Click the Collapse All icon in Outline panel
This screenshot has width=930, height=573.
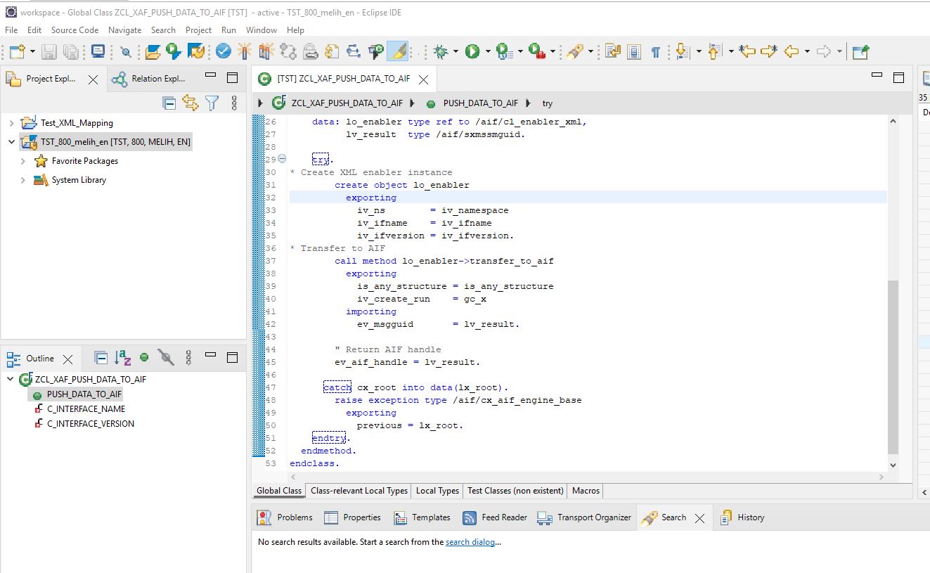101,359
